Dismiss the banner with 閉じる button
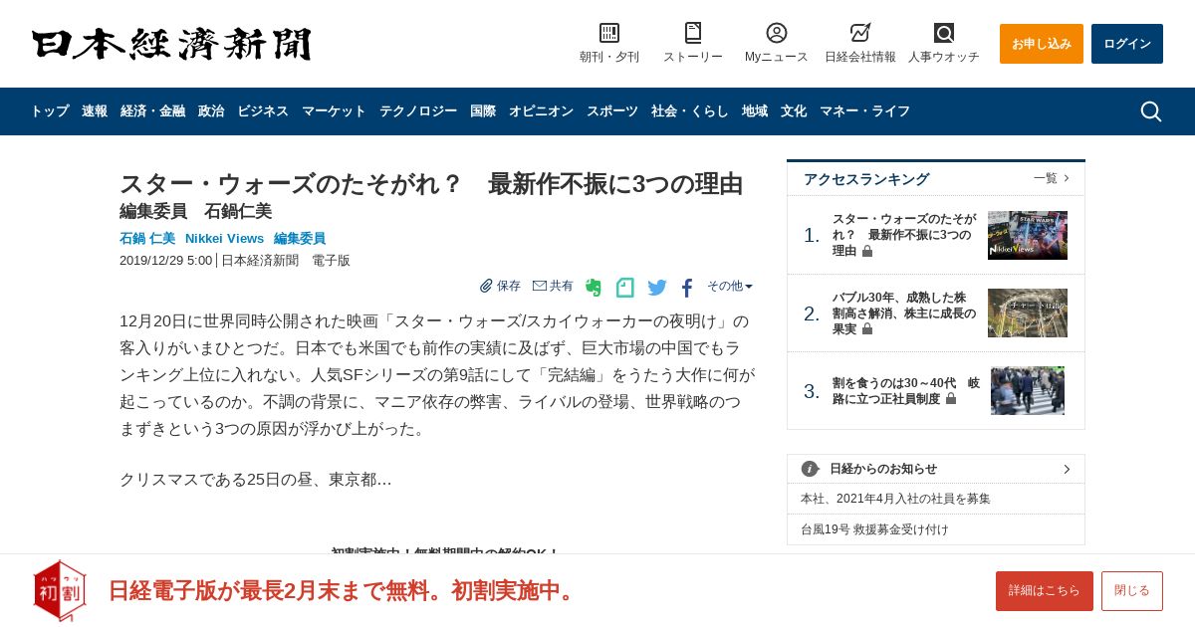The height and width of the screenshot is (627, 1195). point(1132,591)
